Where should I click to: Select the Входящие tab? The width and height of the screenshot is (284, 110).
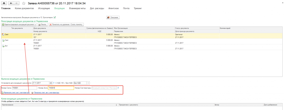click(59, 8)
